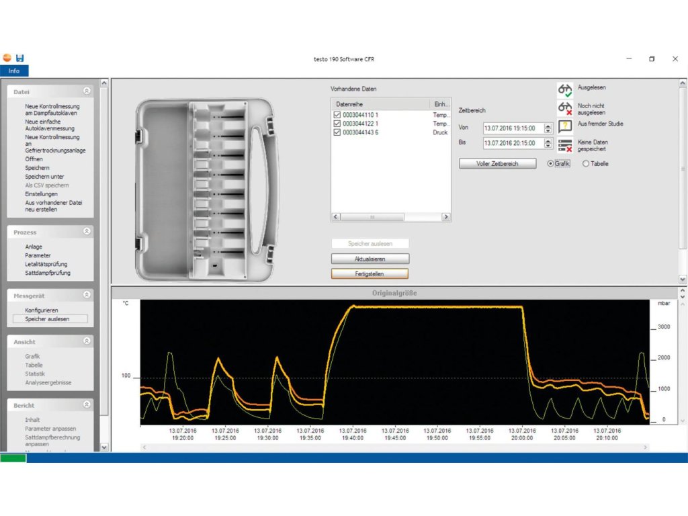
Task: Click upper panel scrollbar down arrow
Action: coord(683,279)
